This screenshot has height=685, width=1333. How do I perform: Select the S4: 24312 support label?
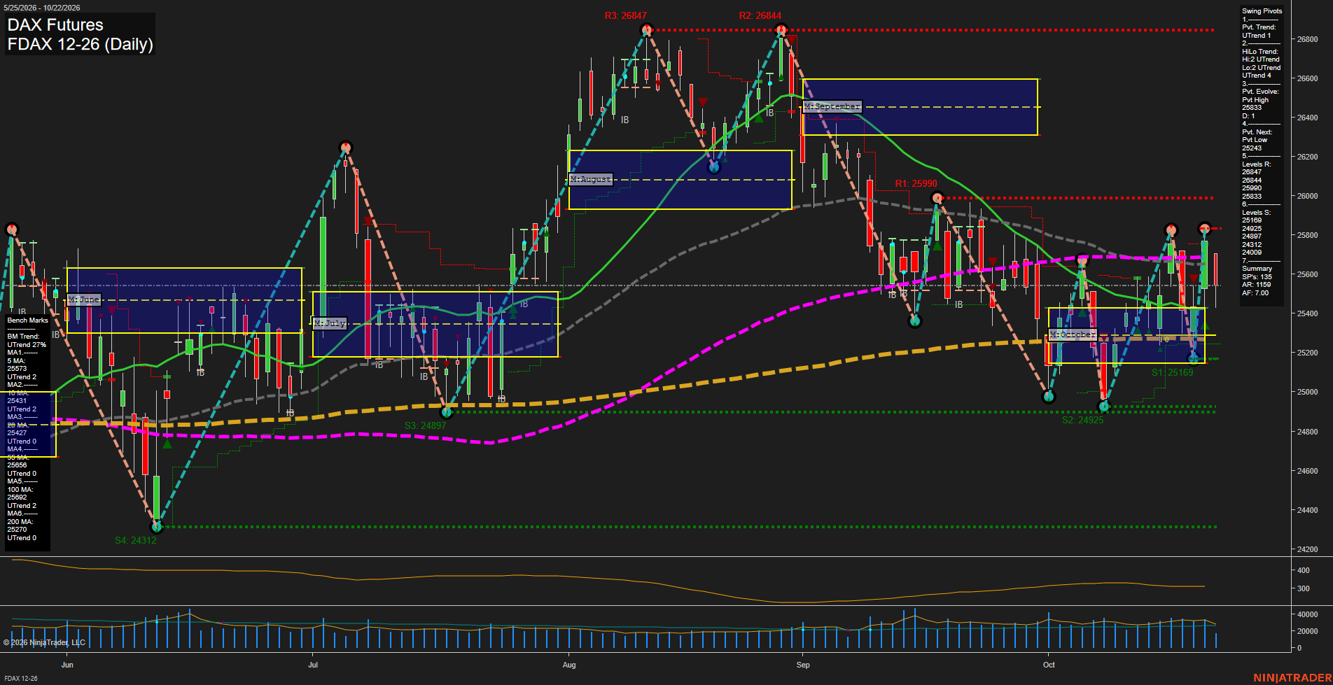pos(136,540)
